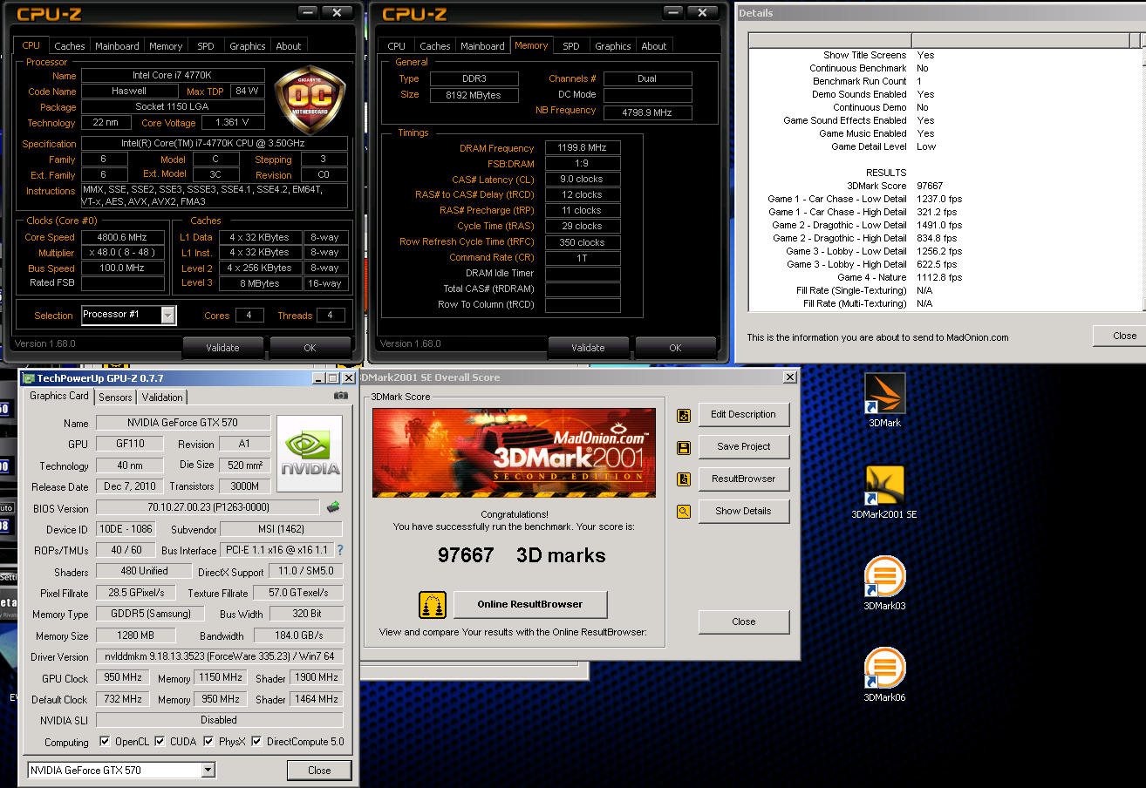
Task: Open the 3DMark2001 SE desktop shortcut
Action: (x=884, y=492)
